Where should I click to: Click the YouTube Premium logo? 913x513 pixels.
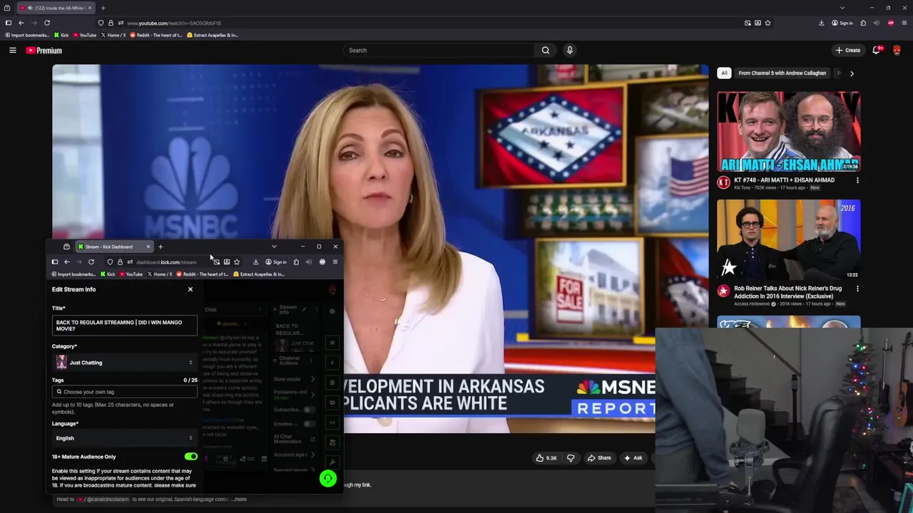(44, 51)
